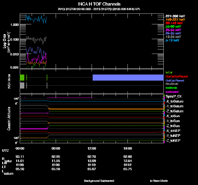Image resolution: width=198 pixels, height=185 pixels.
Task: Click the Spin/P_CK attitude label
Action: [174, 96]
